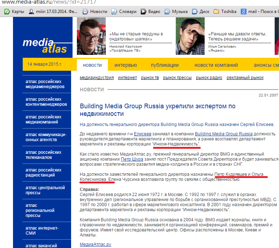Screen dimensions: 279x248
Task: Click the Справка: heading
Action: (90, 189)
